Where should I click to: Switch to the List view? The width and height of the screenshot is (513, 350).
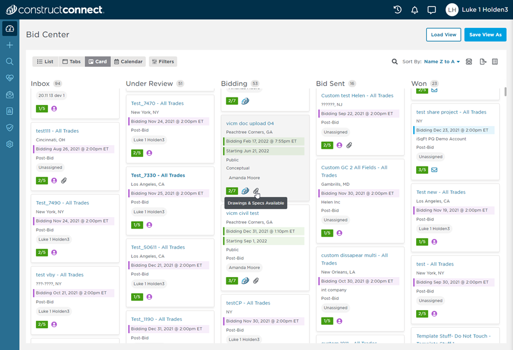44,62
